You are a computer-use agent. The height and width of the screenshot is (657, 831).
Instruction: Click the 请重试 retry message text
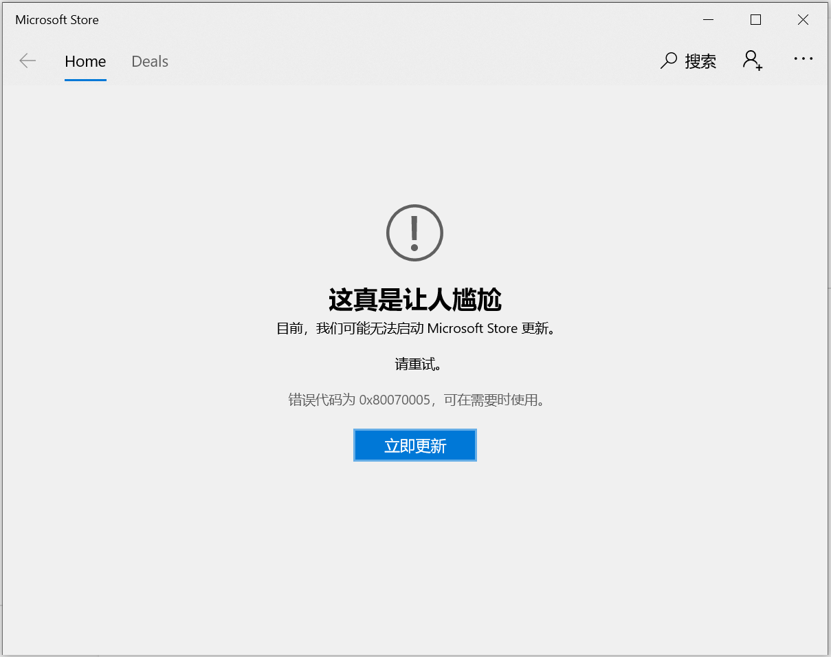[414, 364]
